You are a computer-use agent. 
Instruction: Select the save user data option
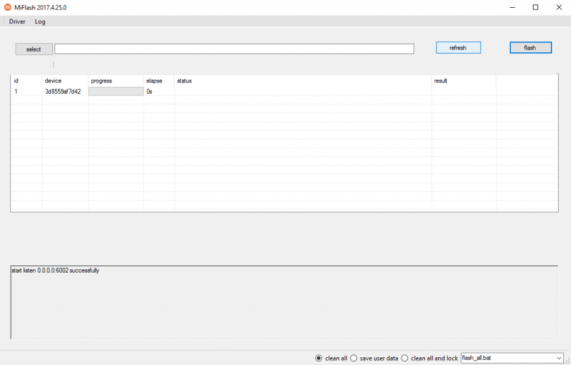pyautogui.click(x=374, y=358)
